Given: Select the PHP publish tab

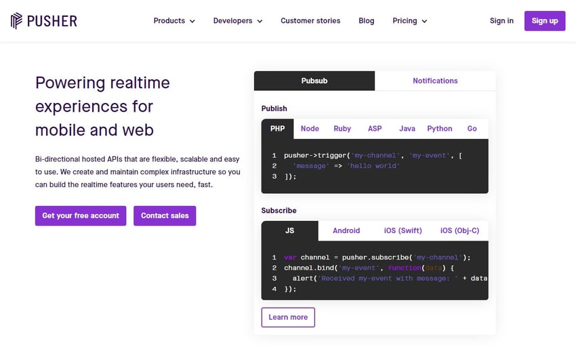Looking at the screenshot, I should click(x=277, y=129).
